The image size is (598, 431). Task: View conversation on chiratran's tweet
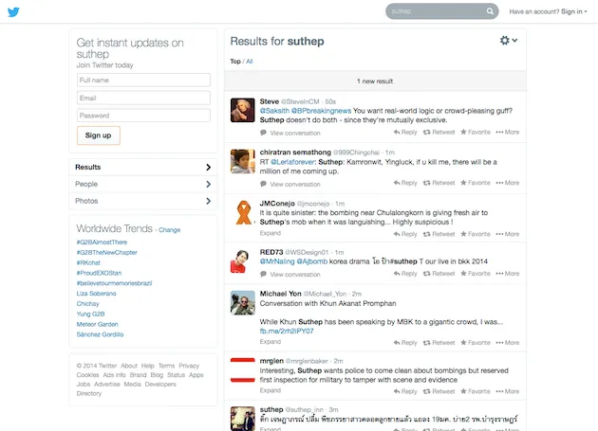coord(290,185)
